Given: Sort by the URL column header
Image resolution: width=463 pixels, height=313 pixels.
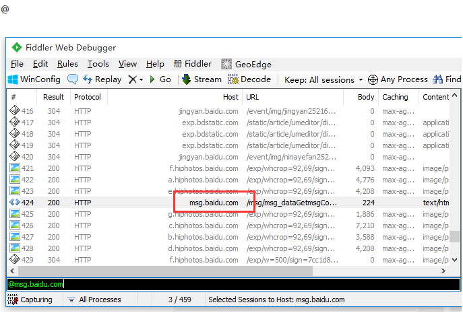Looking at the screenshot, I should click(x=292, y=97).
